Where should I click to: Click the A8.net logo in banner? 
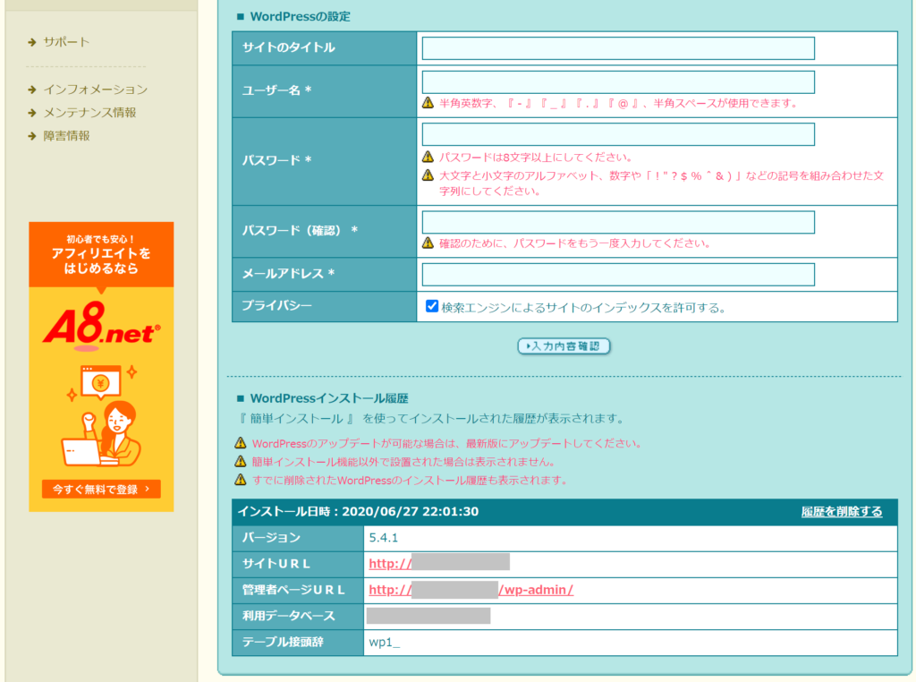101,322
